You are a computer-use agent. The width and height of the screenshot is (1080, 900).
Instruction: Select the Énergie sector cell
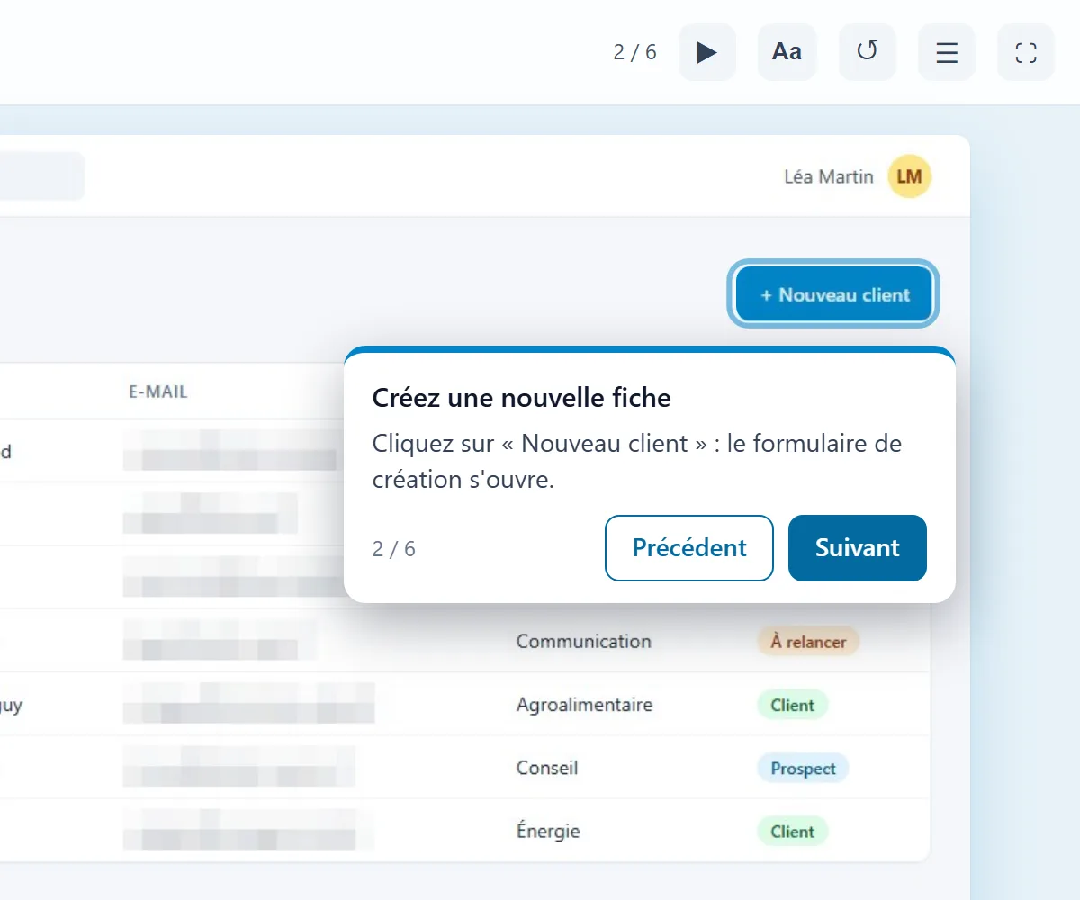point(548,831)
